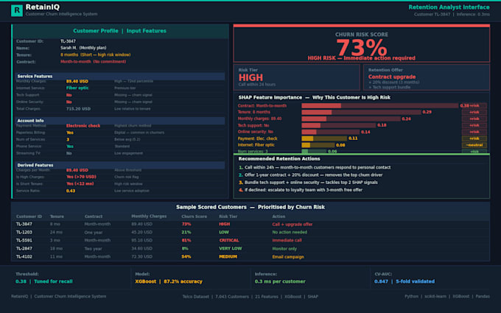
Task: Click the Email campaign action cell
Action: (x=288, y=257)
